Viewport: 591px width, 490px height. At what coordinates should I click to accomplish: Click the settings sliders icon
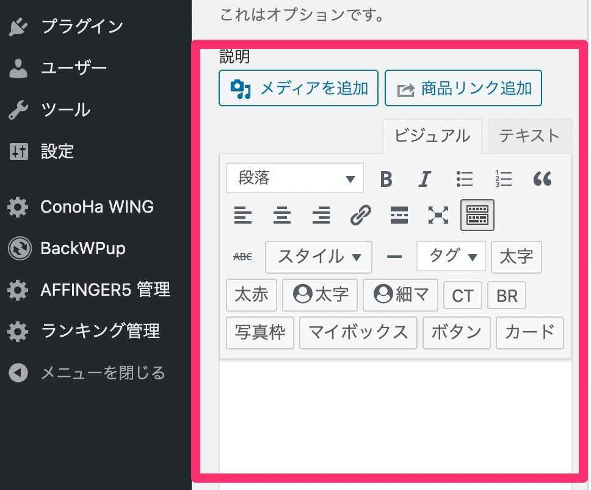pyautogui.click(x=19, y=152)
